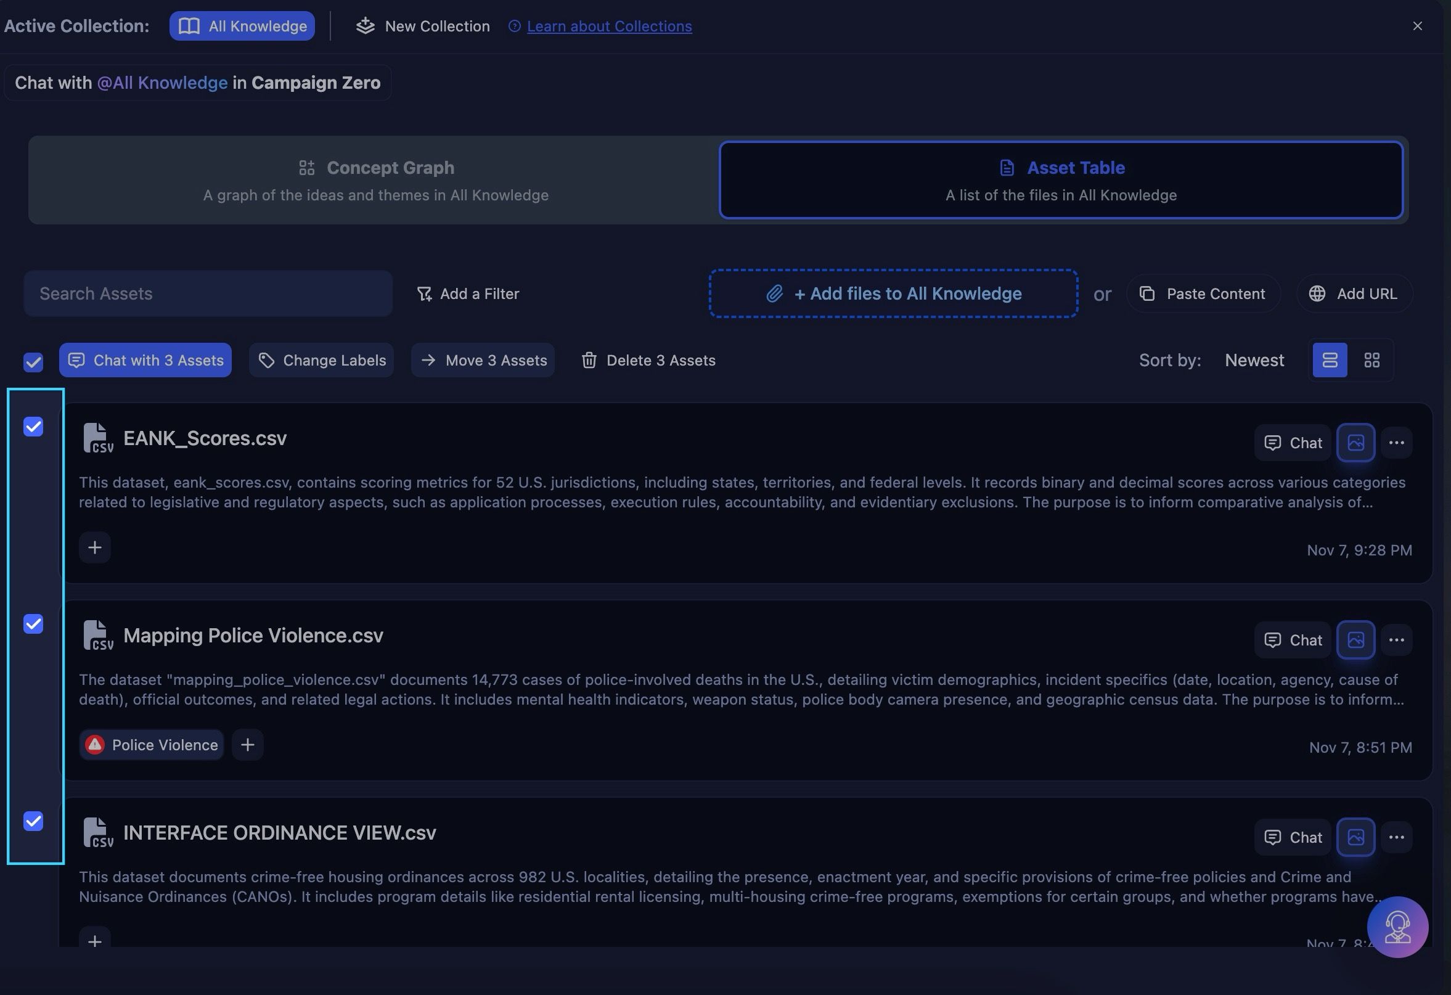The image size is (1451, 995).
Task: Click the image icon for EANK_Scores.csv
Action: tap(1355, 443)
